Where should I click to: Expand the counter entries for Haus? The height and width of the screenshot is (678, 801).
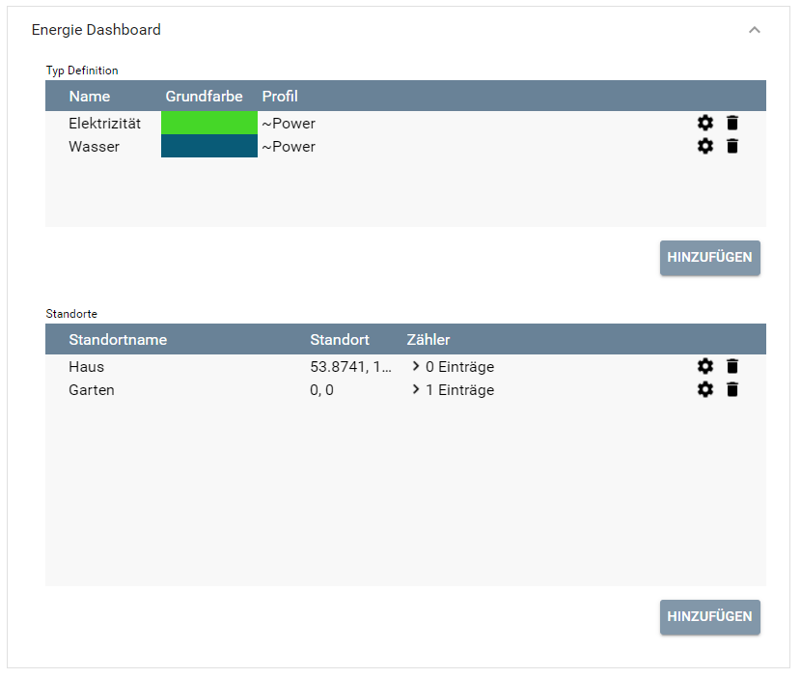tap(417, 366)
